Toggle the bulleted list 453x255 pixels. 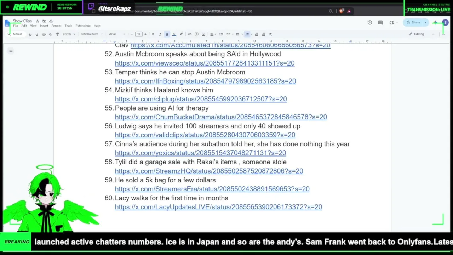tap(237, 34)
